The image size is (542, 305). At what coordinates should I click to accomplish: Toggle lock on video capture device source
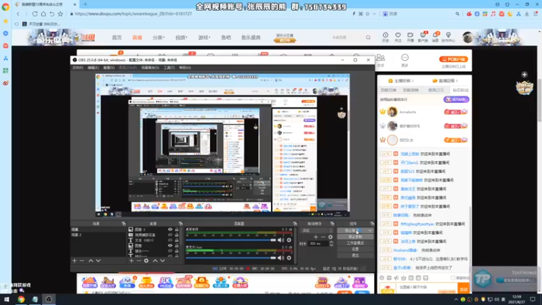pyautogui.click(x=177, y=235)
